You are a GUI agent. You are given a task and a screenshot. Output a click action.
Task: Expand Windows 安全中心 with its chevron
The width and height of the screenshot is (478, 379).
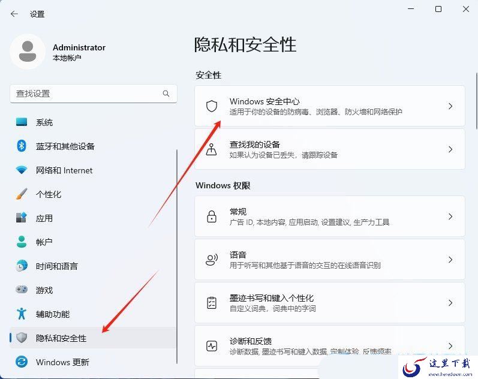pos(450,106)
